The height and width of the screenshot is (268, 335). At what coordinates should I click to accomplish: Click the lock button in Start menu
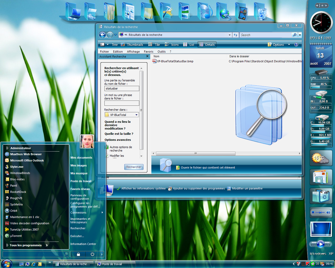[78, 254]
